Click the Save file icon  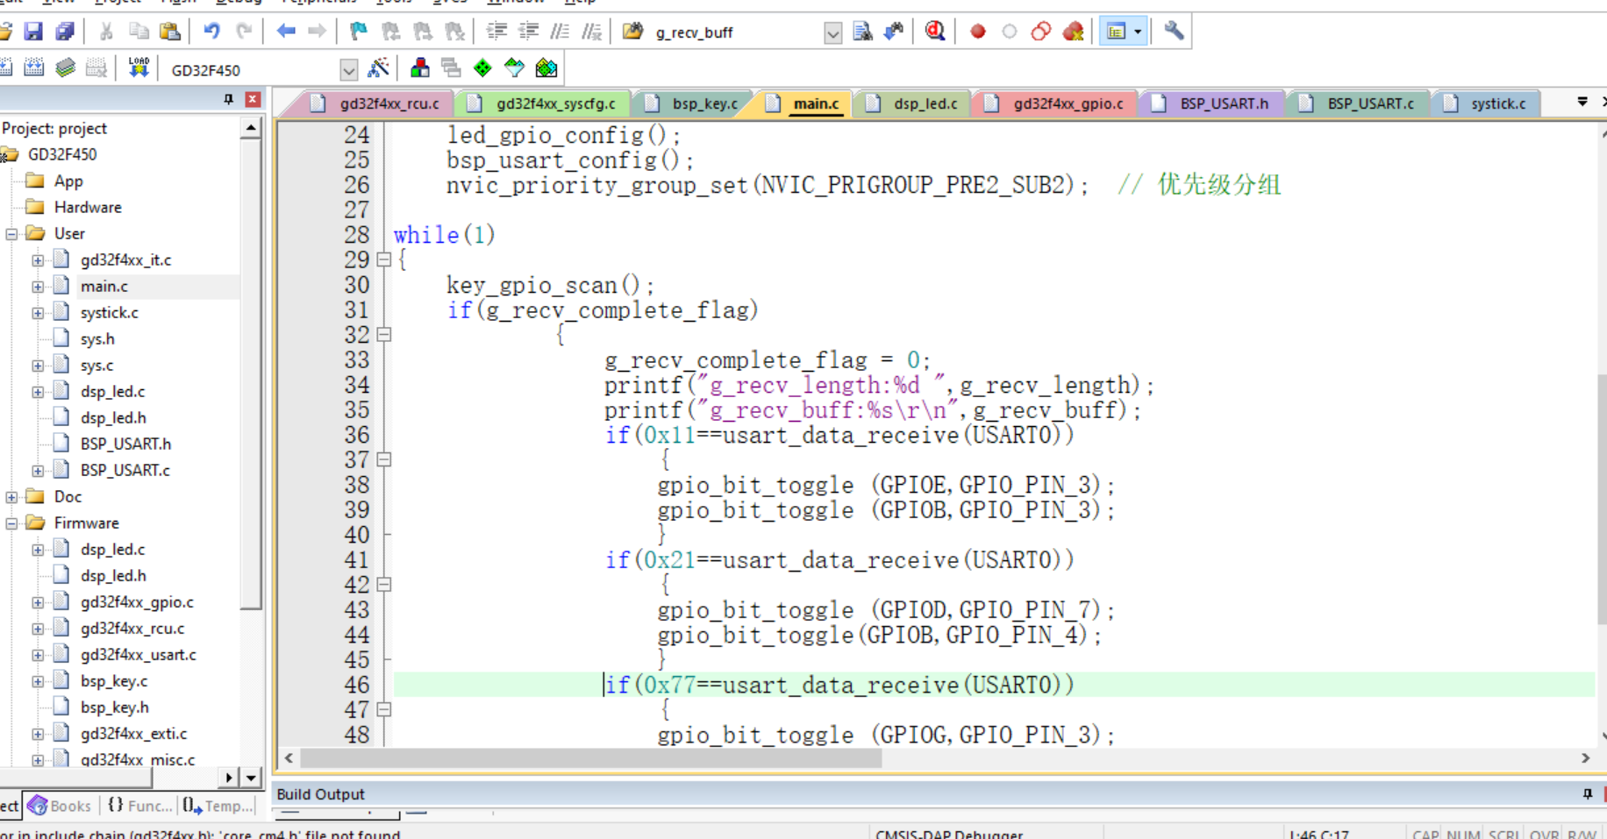[x=33, y=32]
